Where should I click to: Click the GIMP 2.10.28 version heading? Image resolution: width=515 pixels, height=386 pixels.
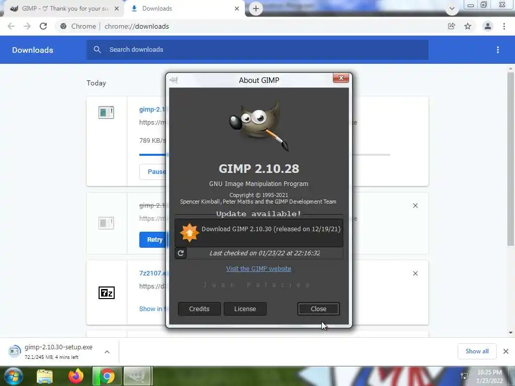point(259,169)
